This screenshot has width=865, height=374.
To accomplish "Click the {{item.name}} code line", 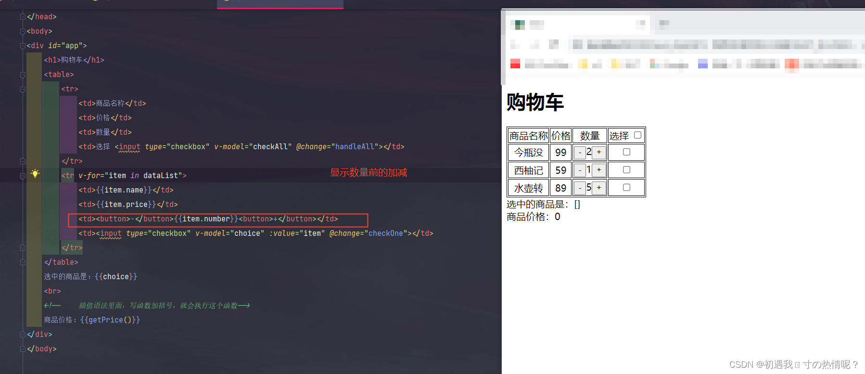I will (126, 190).
